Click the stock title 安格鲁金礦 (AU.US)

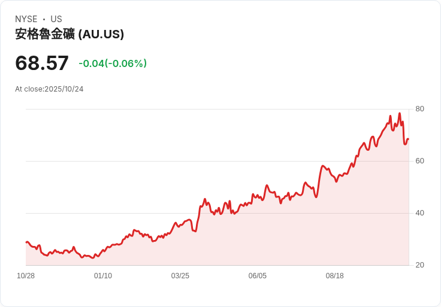tap(70, 34)
